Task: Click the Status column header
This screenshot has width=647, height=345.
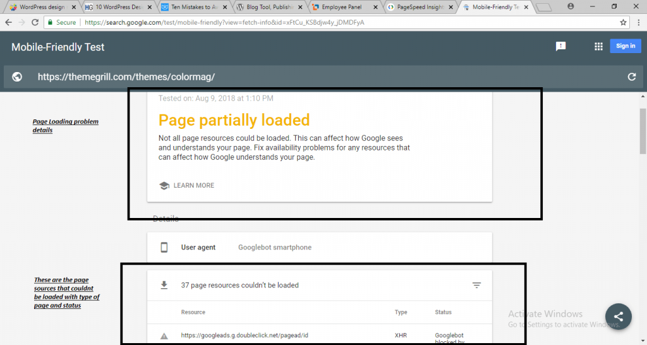Action: [x=443, y=312]
